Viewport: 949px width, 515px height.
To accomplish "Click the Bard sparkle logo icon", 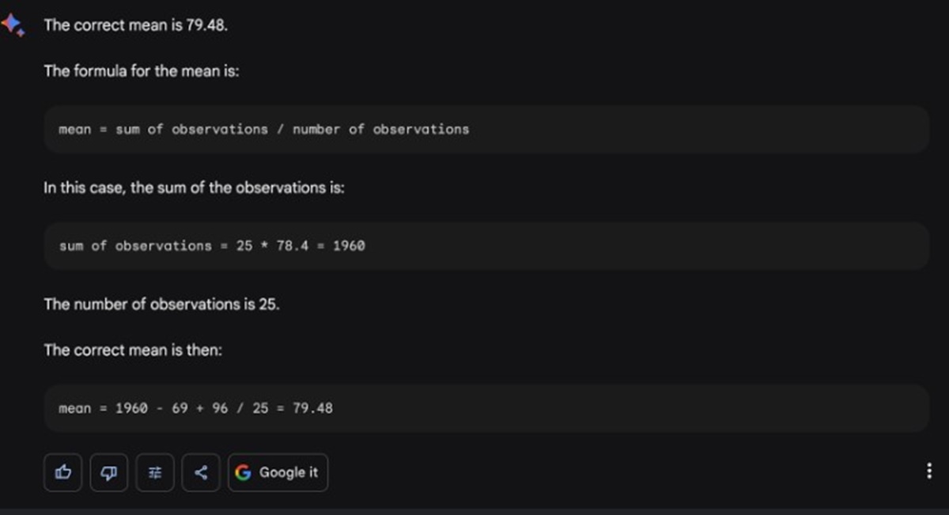I will pyautogui.click(x=13, y=25).
